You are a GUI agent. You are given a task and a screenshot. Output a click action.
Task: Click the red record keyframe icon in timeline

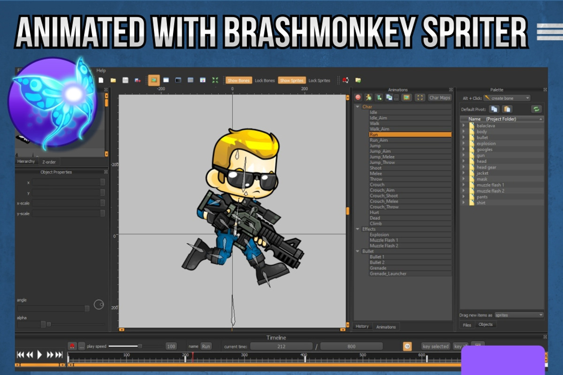72,346
